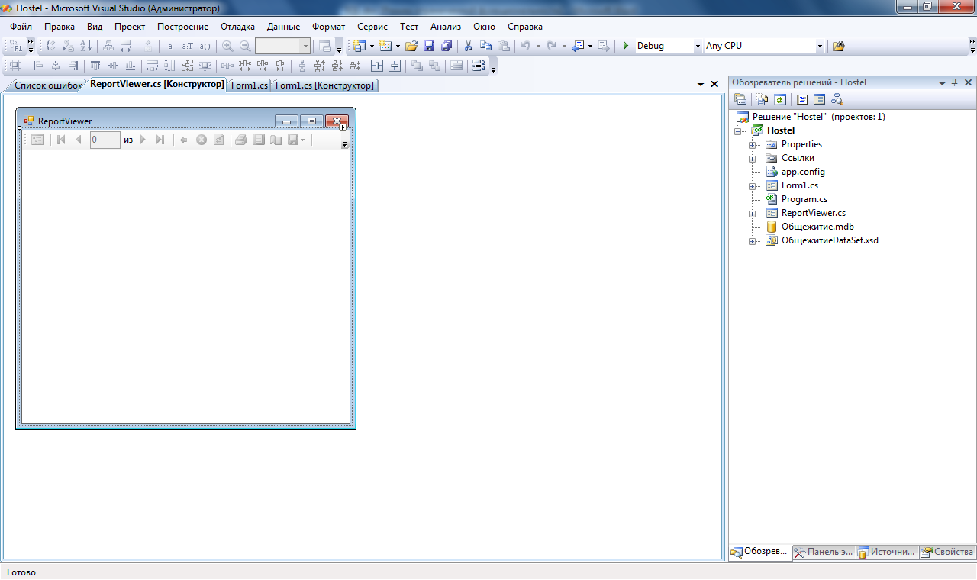Click Properties icon in Solution Explorer toolbar
This screenshot has height=580, width=977.
pyautogui.click(x=740, y=99)
